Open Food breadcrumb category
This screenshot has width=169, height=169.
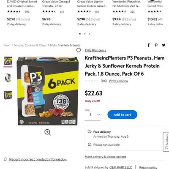point(7,45)
